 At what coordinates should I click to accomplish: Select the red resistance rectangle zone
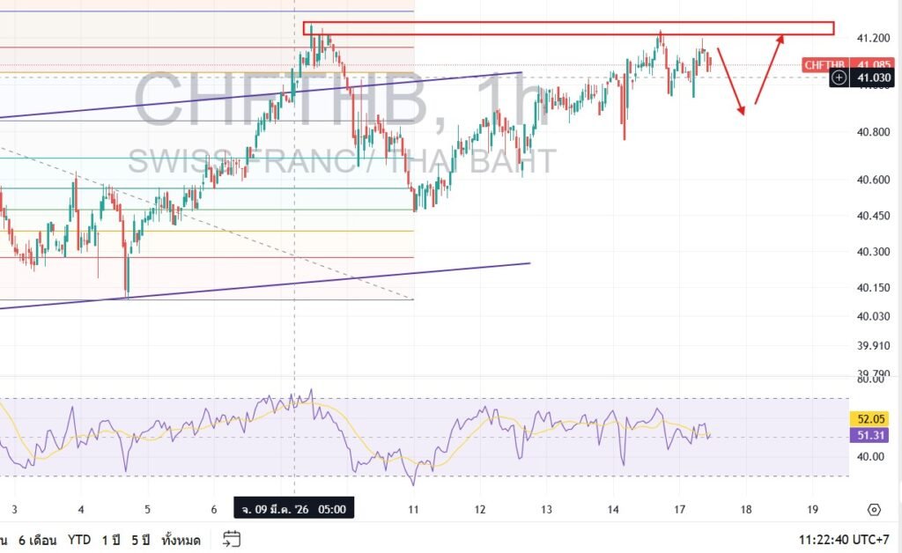pyautogui.click(x=568, y=28)
